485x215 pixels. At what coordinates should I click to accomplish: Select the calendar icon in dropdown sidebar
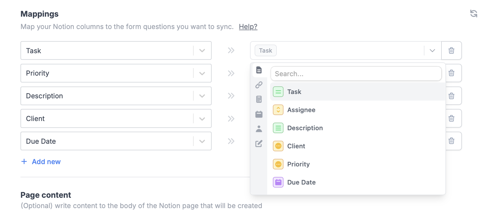259,114
